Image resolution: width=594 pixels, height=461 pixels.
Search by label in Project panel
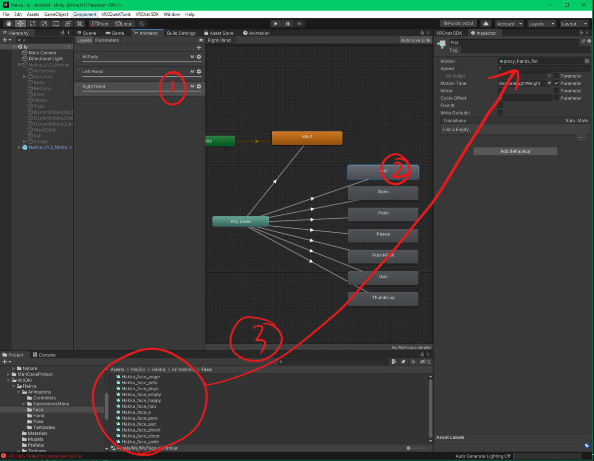[x=403, y=362]
